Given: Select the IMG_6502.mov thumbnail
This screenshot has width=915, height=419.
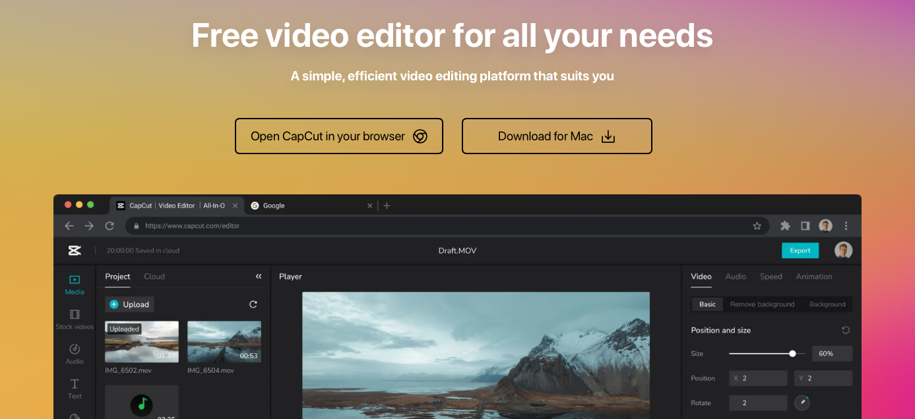Looking at the screenshot, I should click(142, 341).
